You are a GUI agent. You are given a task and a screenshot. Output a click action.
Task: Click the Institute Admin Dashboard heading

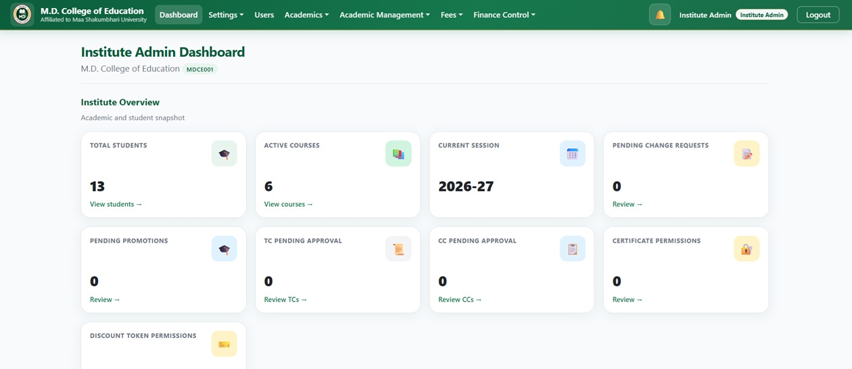coord(163,52)
